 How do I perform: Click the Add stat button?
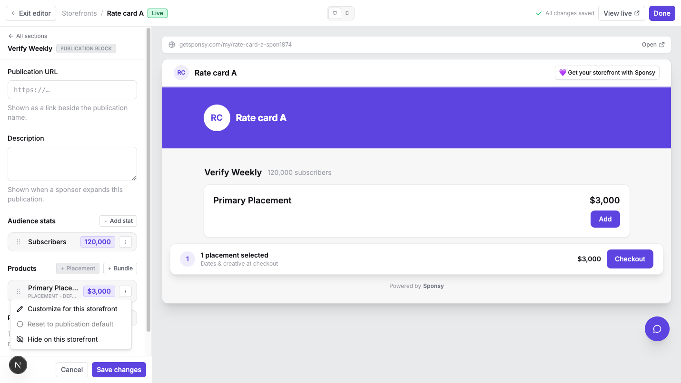click(118, 221)
